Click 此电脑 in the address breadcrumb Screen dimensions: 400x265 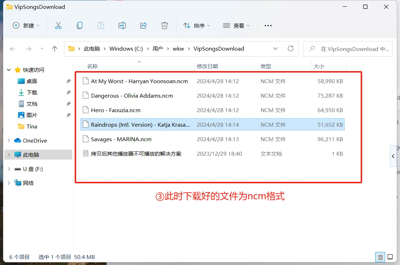[92, 49]
